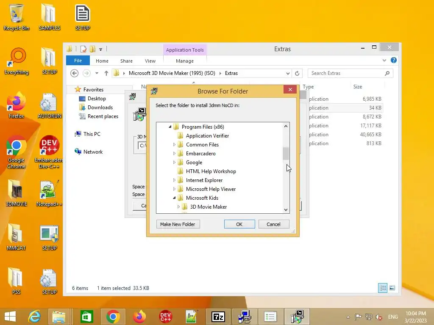Image resolution: width=434 pixels, height=325 pixels.
Task: Switch to the Share ribbon tab
Action: (x=126, y=61)
